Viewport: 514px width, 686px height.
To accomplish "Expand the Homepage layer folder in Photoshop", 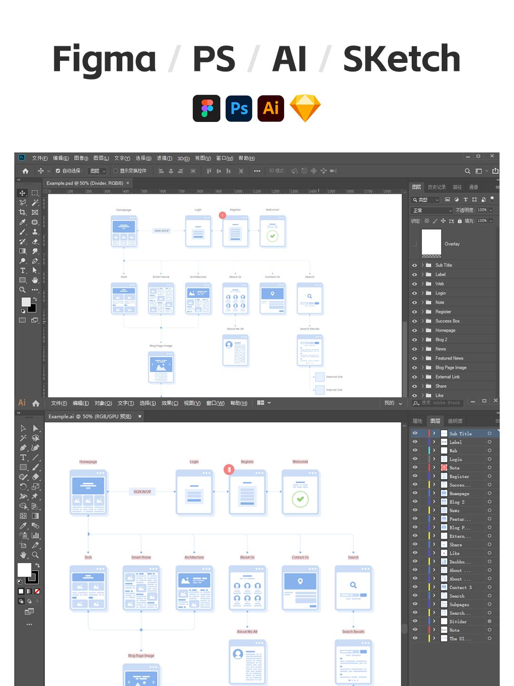I will [x=423, y=331].
